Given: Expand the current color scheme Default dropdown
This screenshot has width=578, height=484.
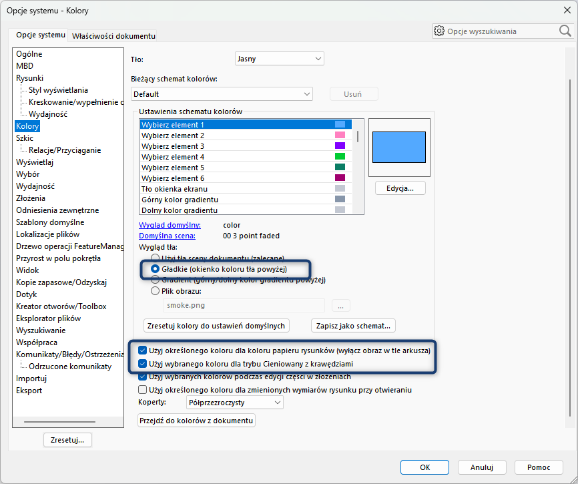Looking at the screenshot, I should 222,94.
